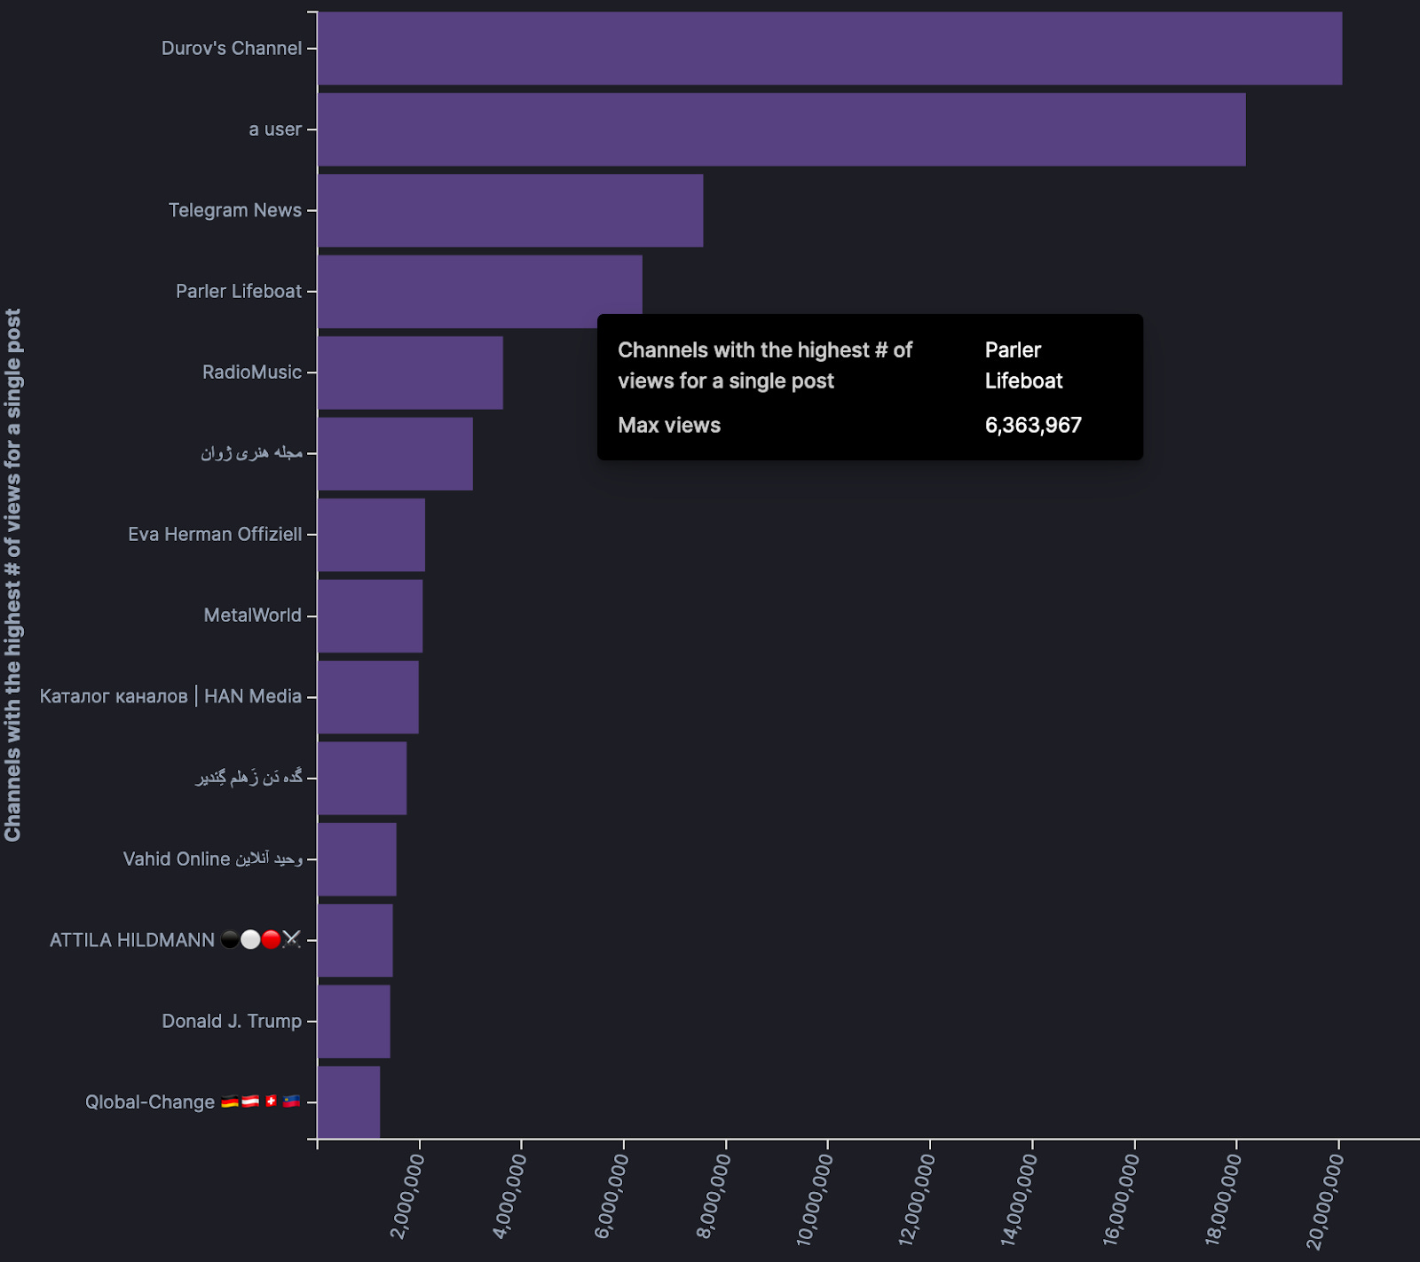Click the 16,000,000 x-axis tick label
1420x1262 pixels.
click(1121, 1200)
